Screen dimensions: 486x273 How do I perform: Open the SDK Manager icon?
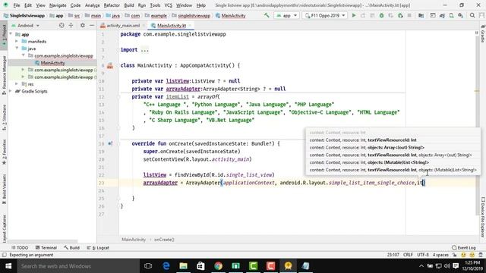[461, 15]
